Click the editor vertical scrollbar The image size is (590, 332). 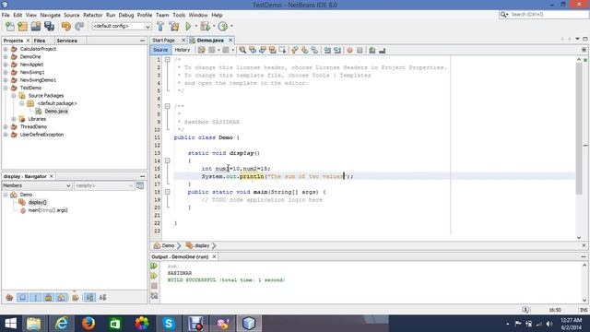579,128
